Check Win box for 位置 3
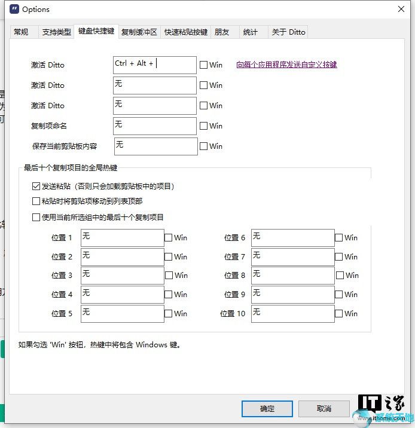 169,276
